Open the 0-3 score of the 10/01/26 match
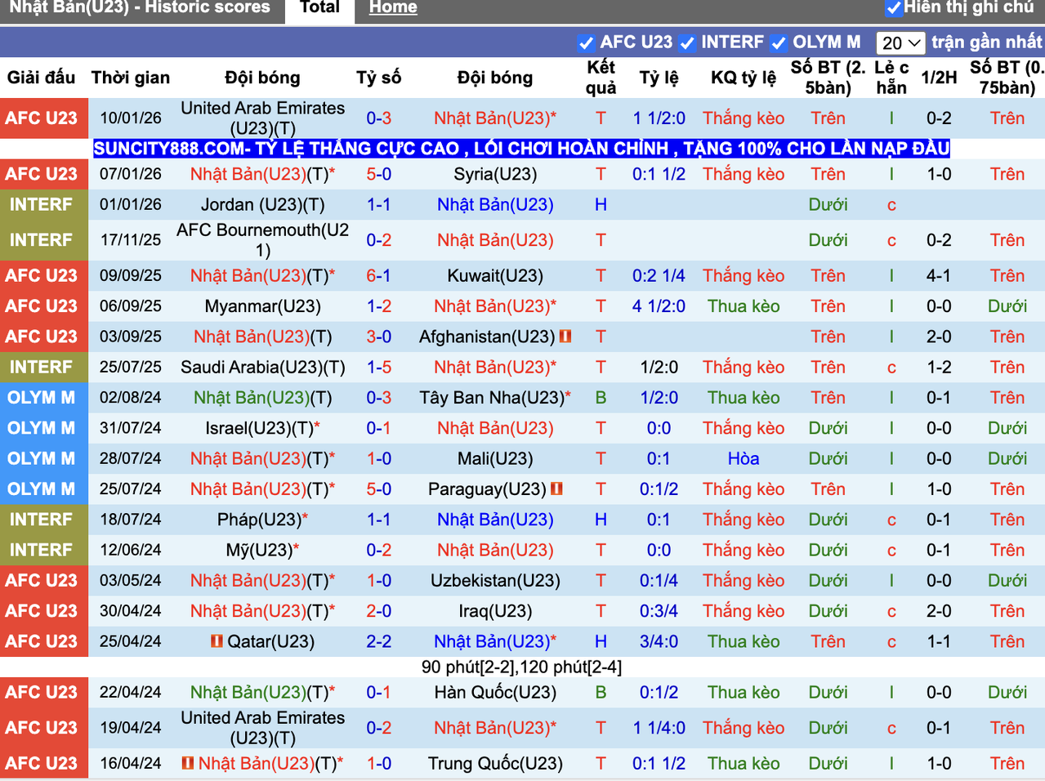1045x781 pixels. point(378,118)
